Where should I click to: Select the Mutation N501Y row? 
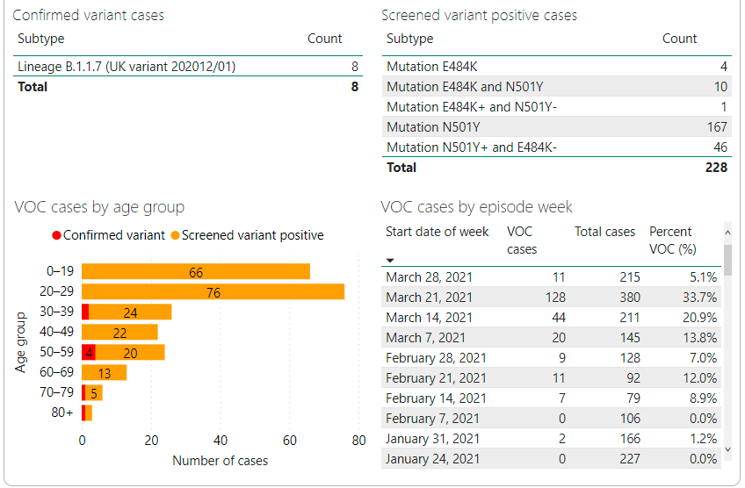557,126
